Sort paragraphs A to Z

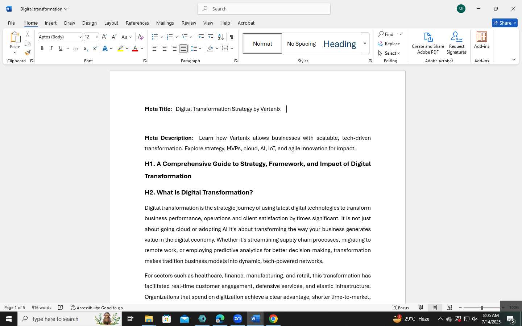pyautogui.click(x=221, y=37)
